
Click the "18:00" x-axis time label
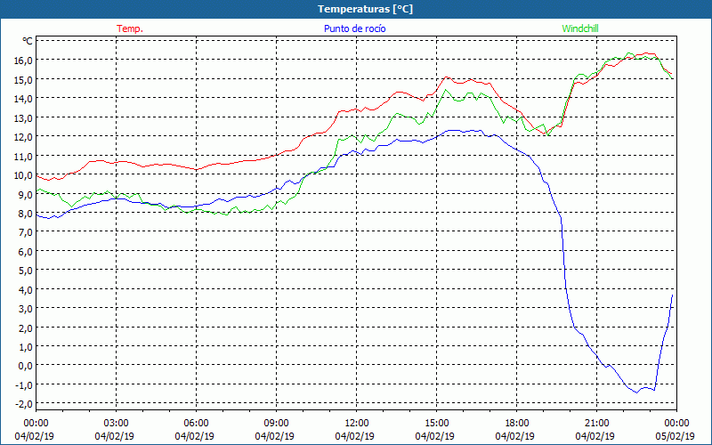[517, 424]
